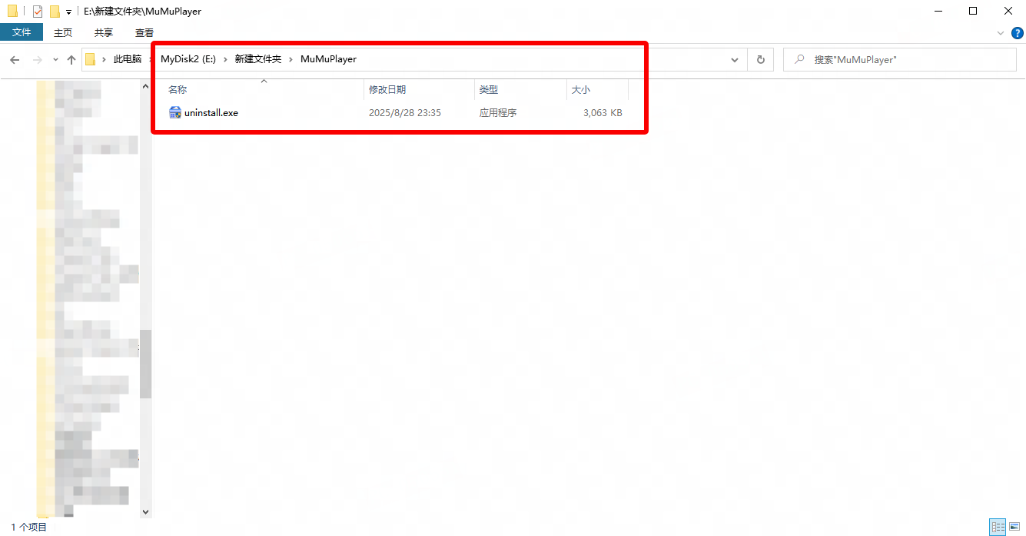Expand the recent locations dropdown near Forward arrow
Screen dimensions: 1026x536
[x=55, y=60]
